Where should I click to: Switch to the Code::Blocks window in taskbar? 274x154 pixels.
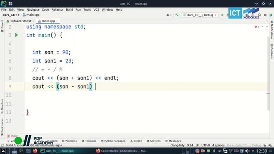pyautogui.click(x=122, y=151)
